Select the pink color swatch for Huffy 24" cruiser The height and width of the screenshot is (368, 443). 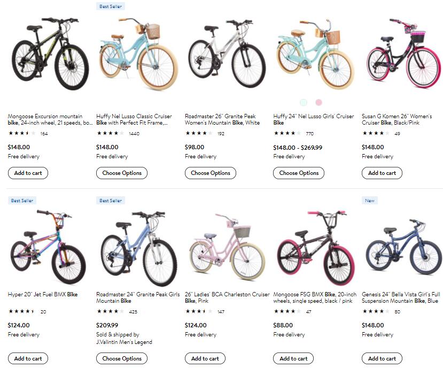point(319,102)
